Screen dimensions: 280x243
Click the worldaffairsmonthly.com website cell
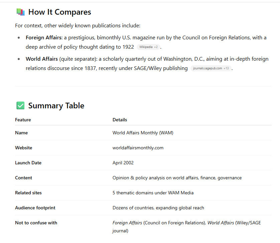tap(138, 148)
